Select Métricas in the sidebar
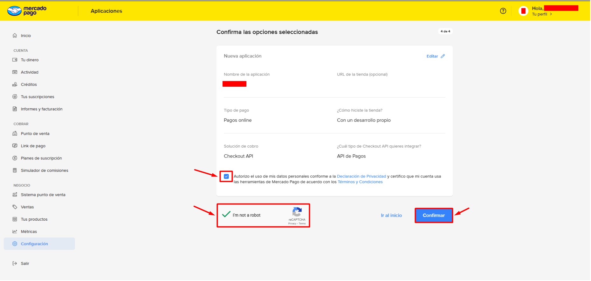The height and width of the screenshot is (281, 591). coord(39,231)
